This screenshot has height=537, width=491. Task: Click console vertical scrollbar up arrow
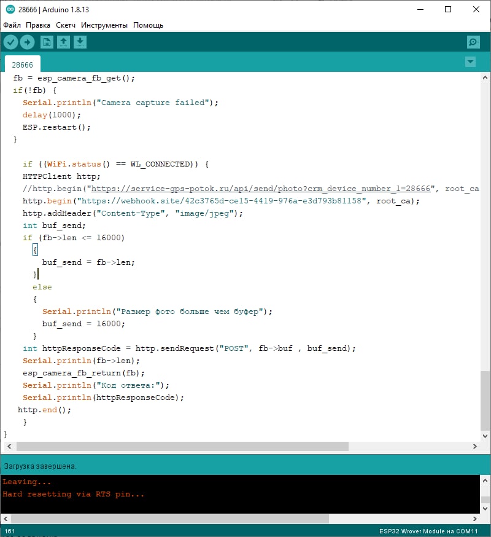click(x=485, y=480)
